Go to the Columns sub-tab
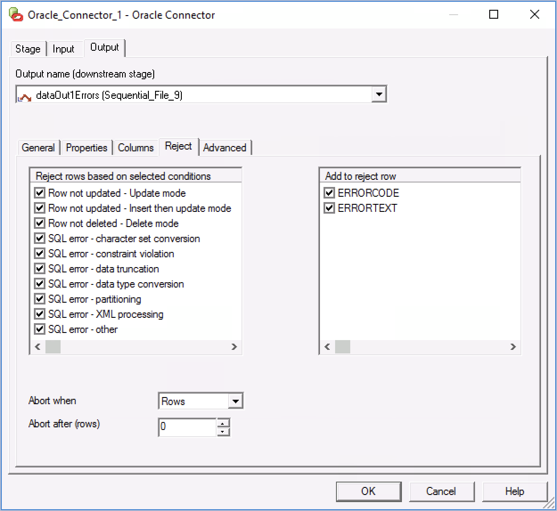This screenshot has width=557, height=511. [x=135, y=148]
